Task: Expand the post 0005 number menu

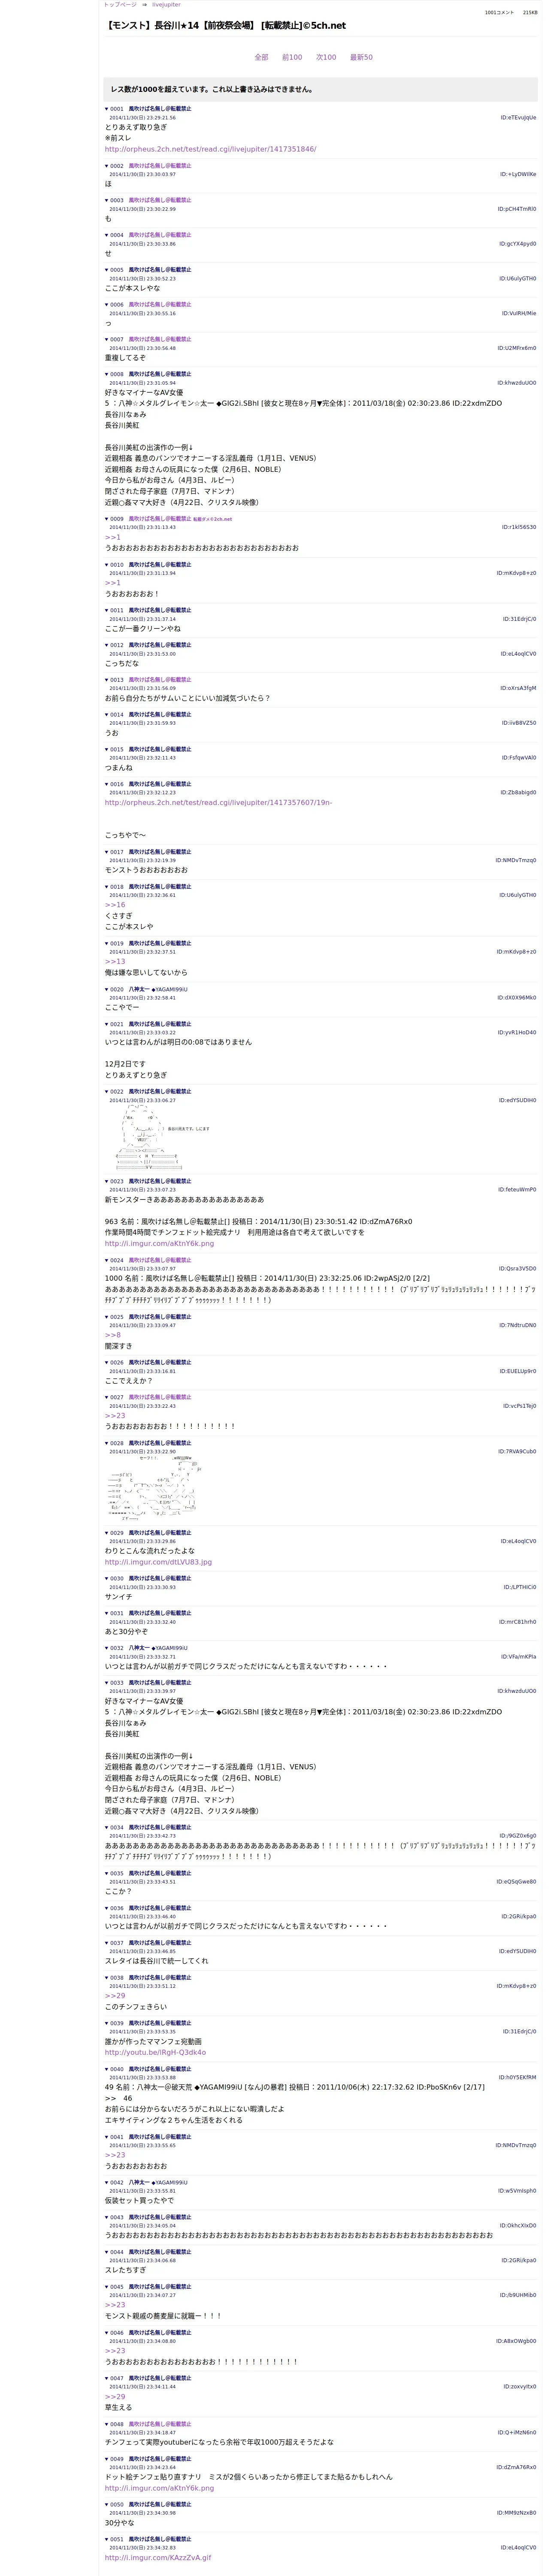Action: tap(114, 270)
